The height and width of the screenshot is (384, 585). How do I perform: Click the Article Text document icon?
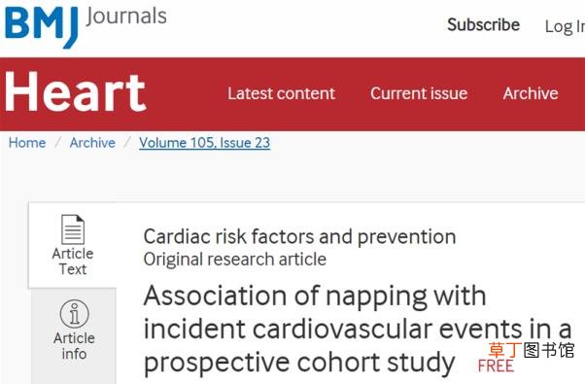click(x=73, y=229)
